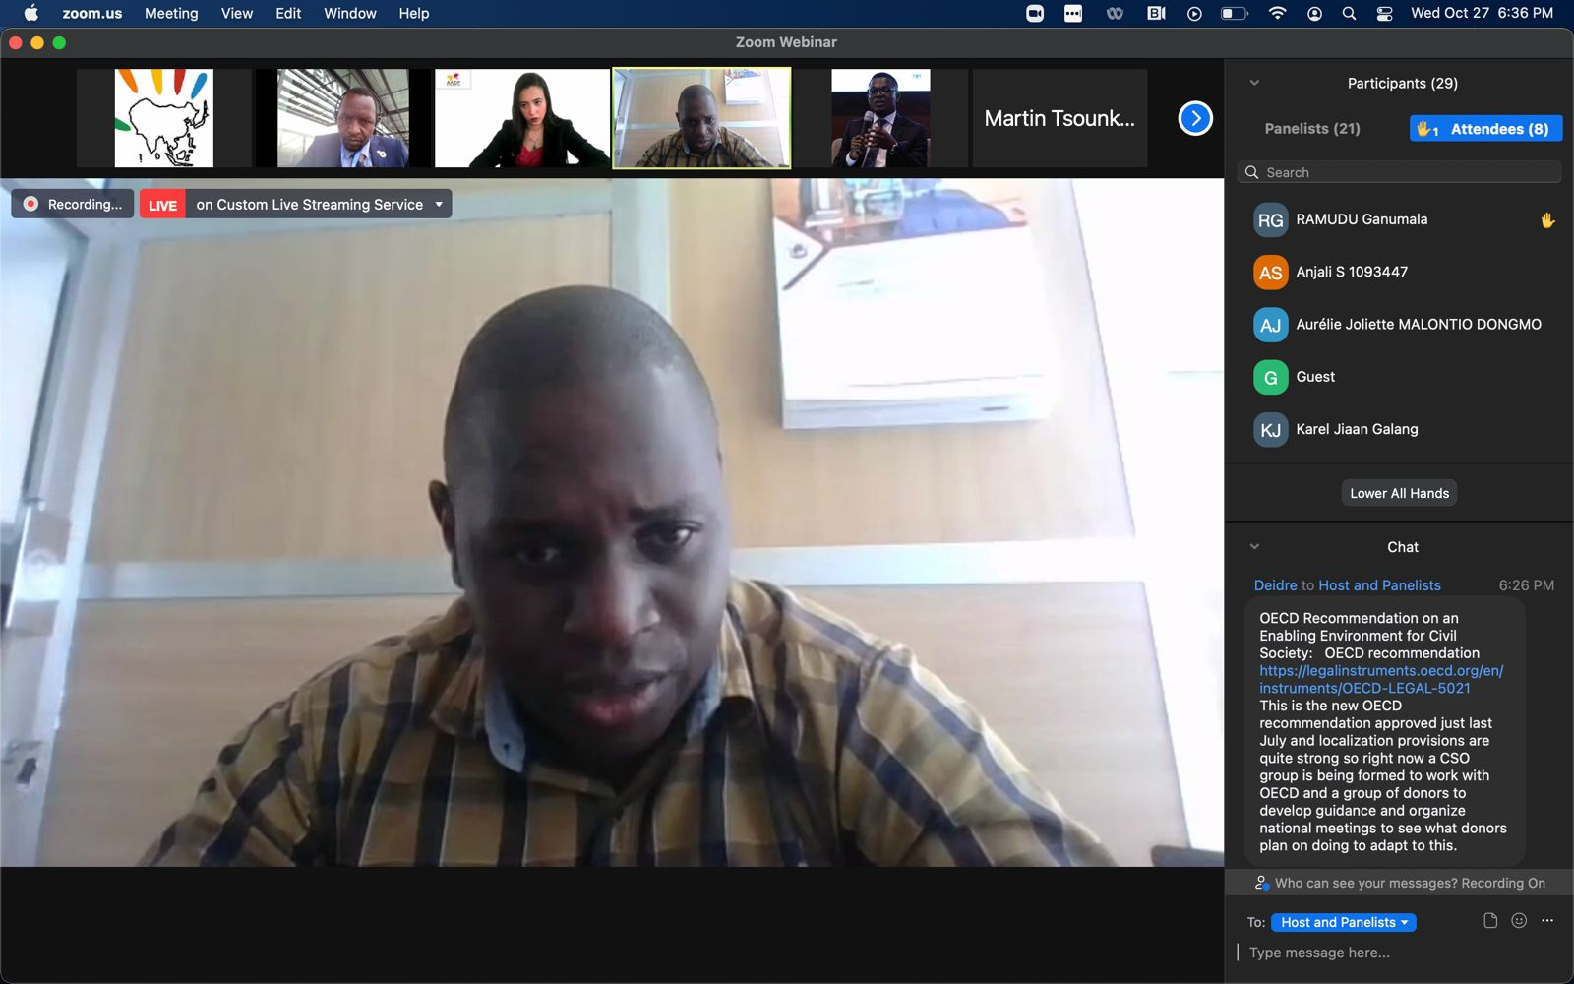Viewport: 1574px width, 984px height.
Task: Switch to the Panelists (21) tab
Action: (x=1312, y=129)
